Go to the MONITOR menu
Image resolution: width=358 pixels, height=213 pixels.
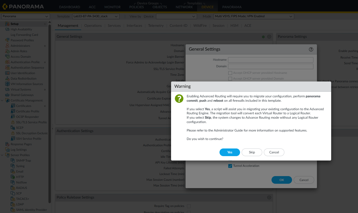(x=112, y=7)
